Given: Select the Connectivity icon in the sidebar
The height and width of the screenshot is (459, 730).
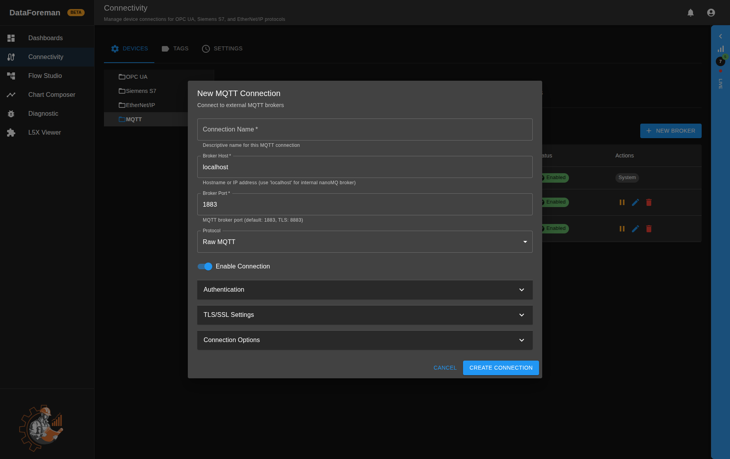Looking at the screenshot, I should (x=11, y=57).
